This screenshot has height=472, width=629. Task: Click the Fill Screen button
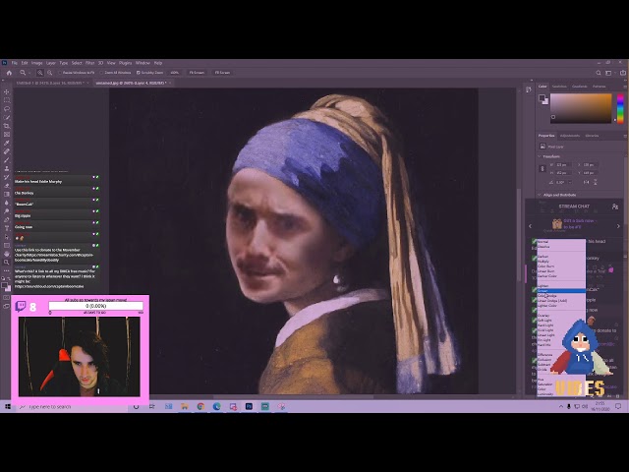pos(222,73)
